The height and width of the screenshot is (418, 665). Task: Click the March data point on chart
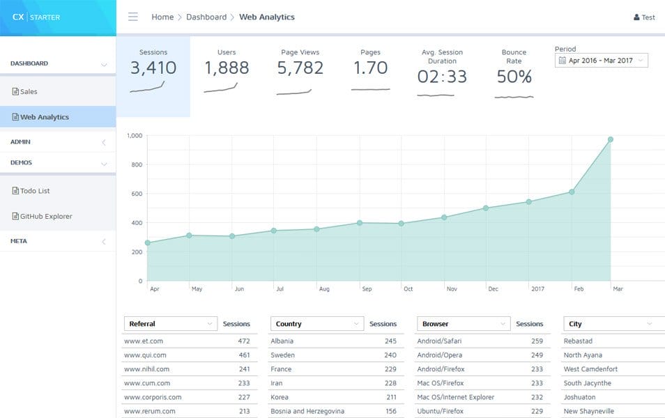click(x=611, y=139)
